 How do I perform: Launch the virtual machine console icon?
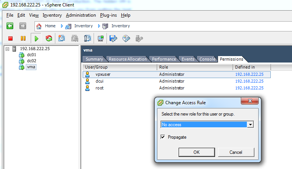(x=100, y=38)
